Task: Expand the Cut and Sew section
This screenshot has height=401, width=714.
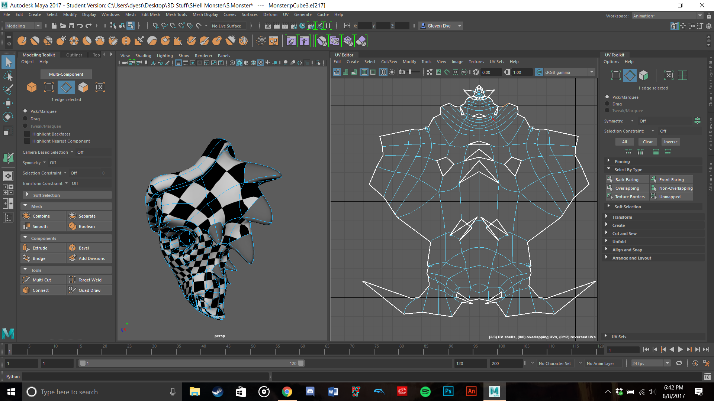Action: tap(653, 234)
